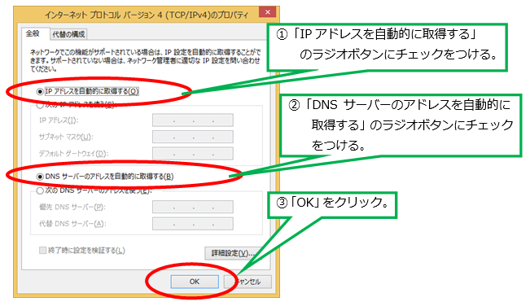Close the TCP/IPv4 properties dialog
Screen dimensions: 530x306
tap(267, 12)
